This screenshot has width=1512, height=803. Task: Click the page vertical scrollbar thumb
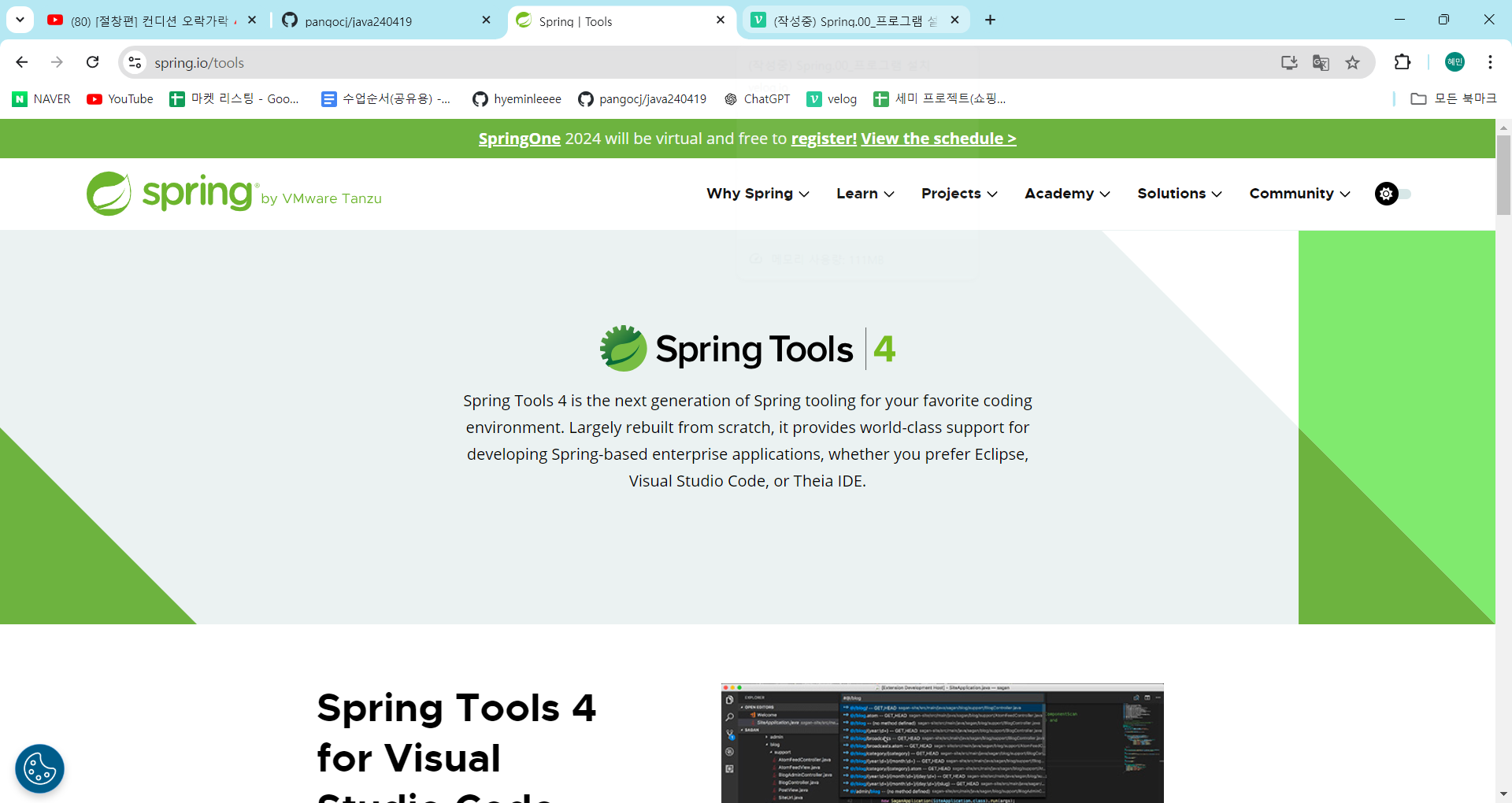pos(1503,175)
